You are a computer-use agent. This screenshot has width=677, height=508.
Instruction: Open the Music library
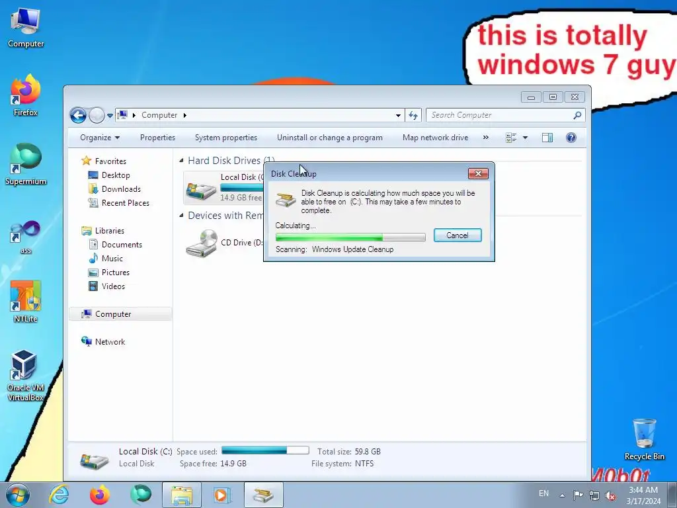(x=112, y=259)
